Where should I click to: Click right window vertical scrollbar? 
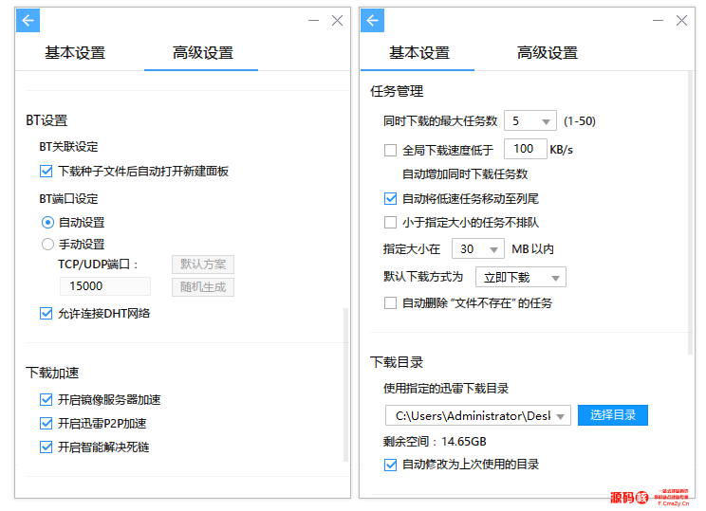coord(690,213)
